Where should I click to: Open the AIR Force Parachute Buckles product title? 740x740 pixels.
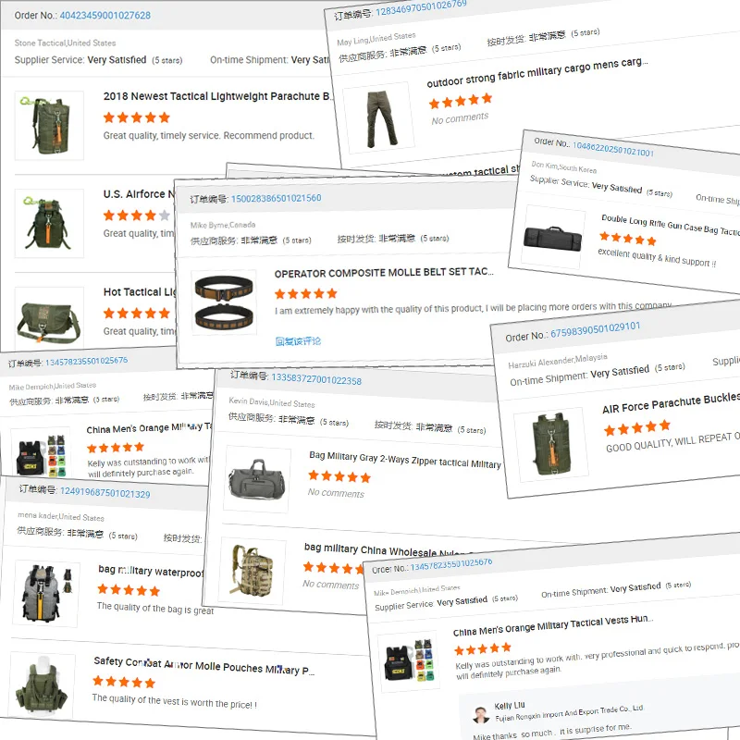tap(671, 403)
